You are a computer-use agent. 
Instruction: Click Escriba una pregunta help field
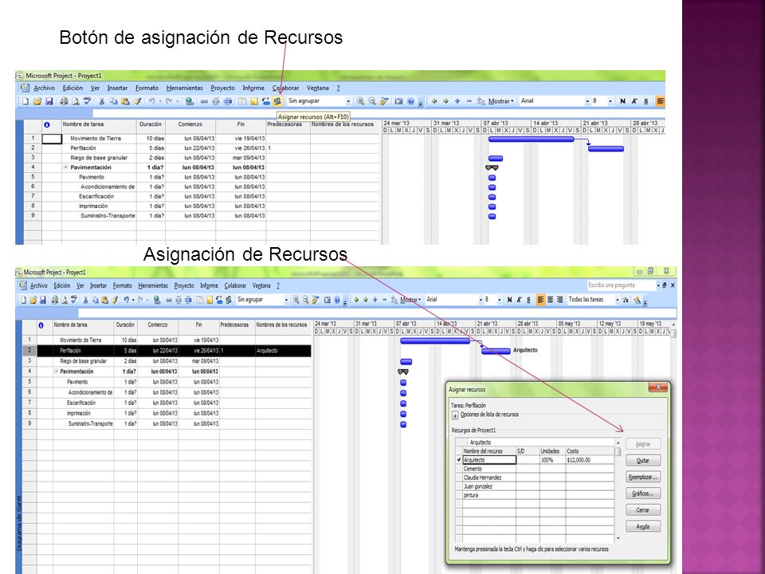click(x=621, y=285)
